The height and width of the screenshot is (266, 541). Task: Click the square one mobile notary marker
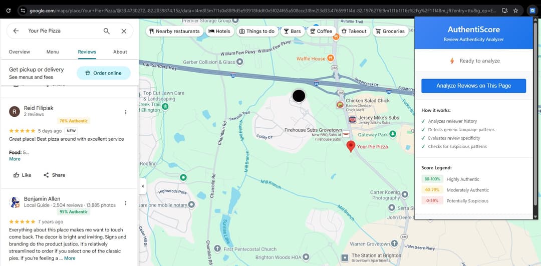tap(191, 205)
